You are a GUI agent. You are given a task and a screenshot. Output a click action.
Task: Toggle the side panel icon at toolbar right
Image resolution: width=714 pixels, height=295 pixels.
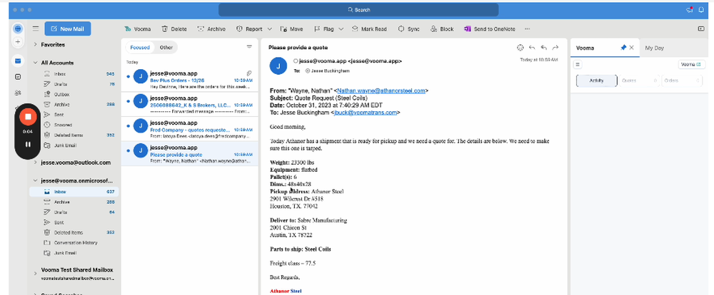pos(701,29)
